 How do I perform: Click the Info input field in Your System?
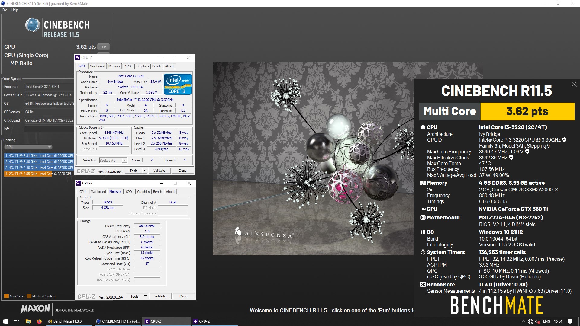(49, 129)
